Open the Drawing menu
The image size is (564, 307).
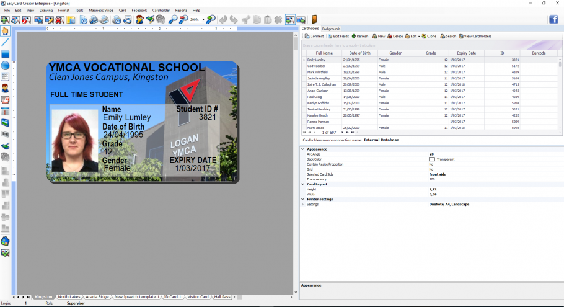[x=46, y=11]
